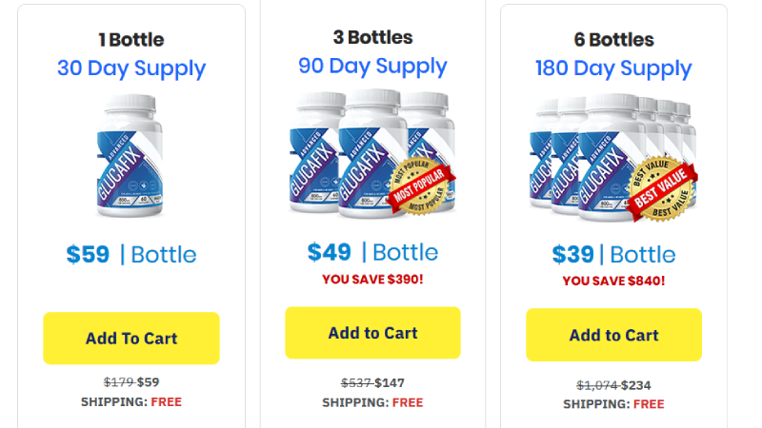The image size is (762, 428).
Task: Click Add to Cart for 6 Bottles
Action: (x=613, y=335)
